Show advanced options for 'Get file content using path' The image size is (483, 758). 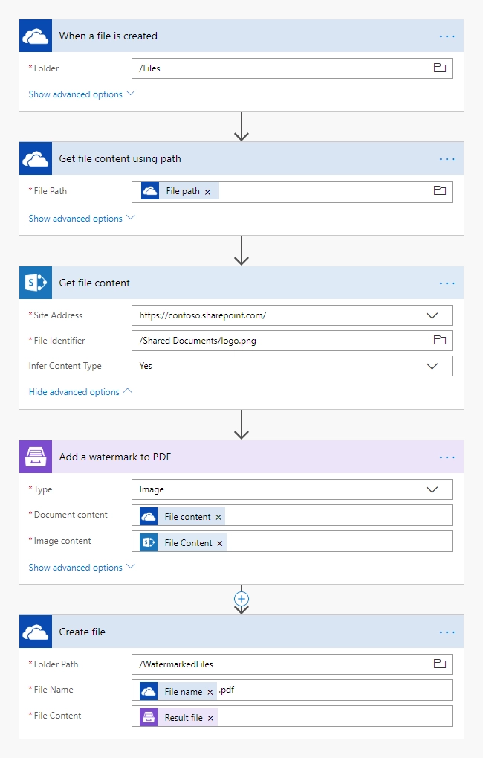81,219
